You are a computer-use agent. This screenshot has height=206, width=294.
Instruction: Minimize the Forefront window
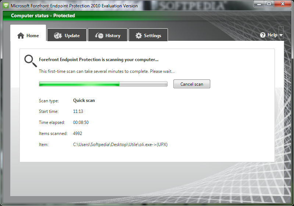coord(259,4)
